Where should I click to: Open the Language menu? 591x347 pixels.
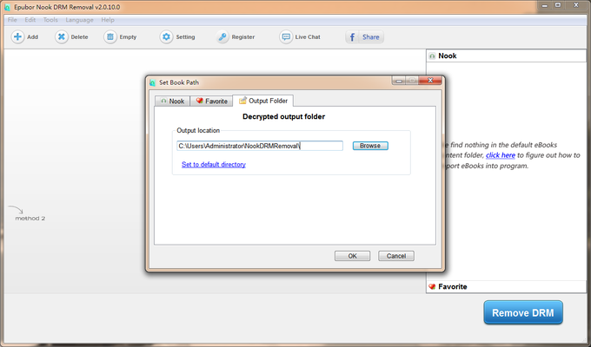tap(79, 20)
